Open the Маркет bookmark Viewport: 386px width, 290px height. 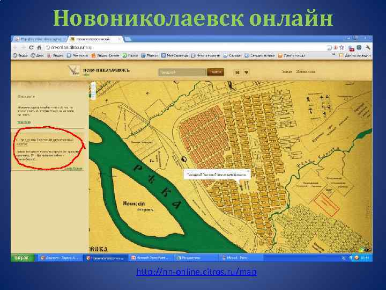coord(150,55)
